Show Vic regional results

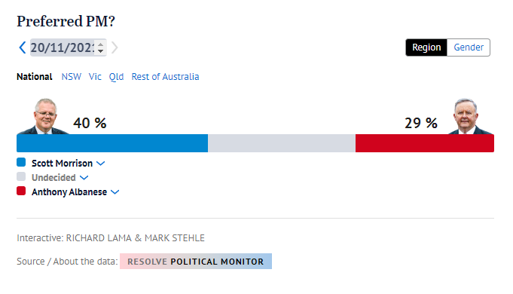coord(95,77)
